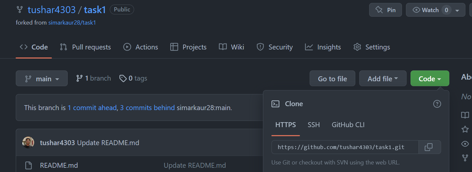This screenshot has height=172, width=472.
Task: Open the tushar4303 owner profile link
Action: [52, 10]
